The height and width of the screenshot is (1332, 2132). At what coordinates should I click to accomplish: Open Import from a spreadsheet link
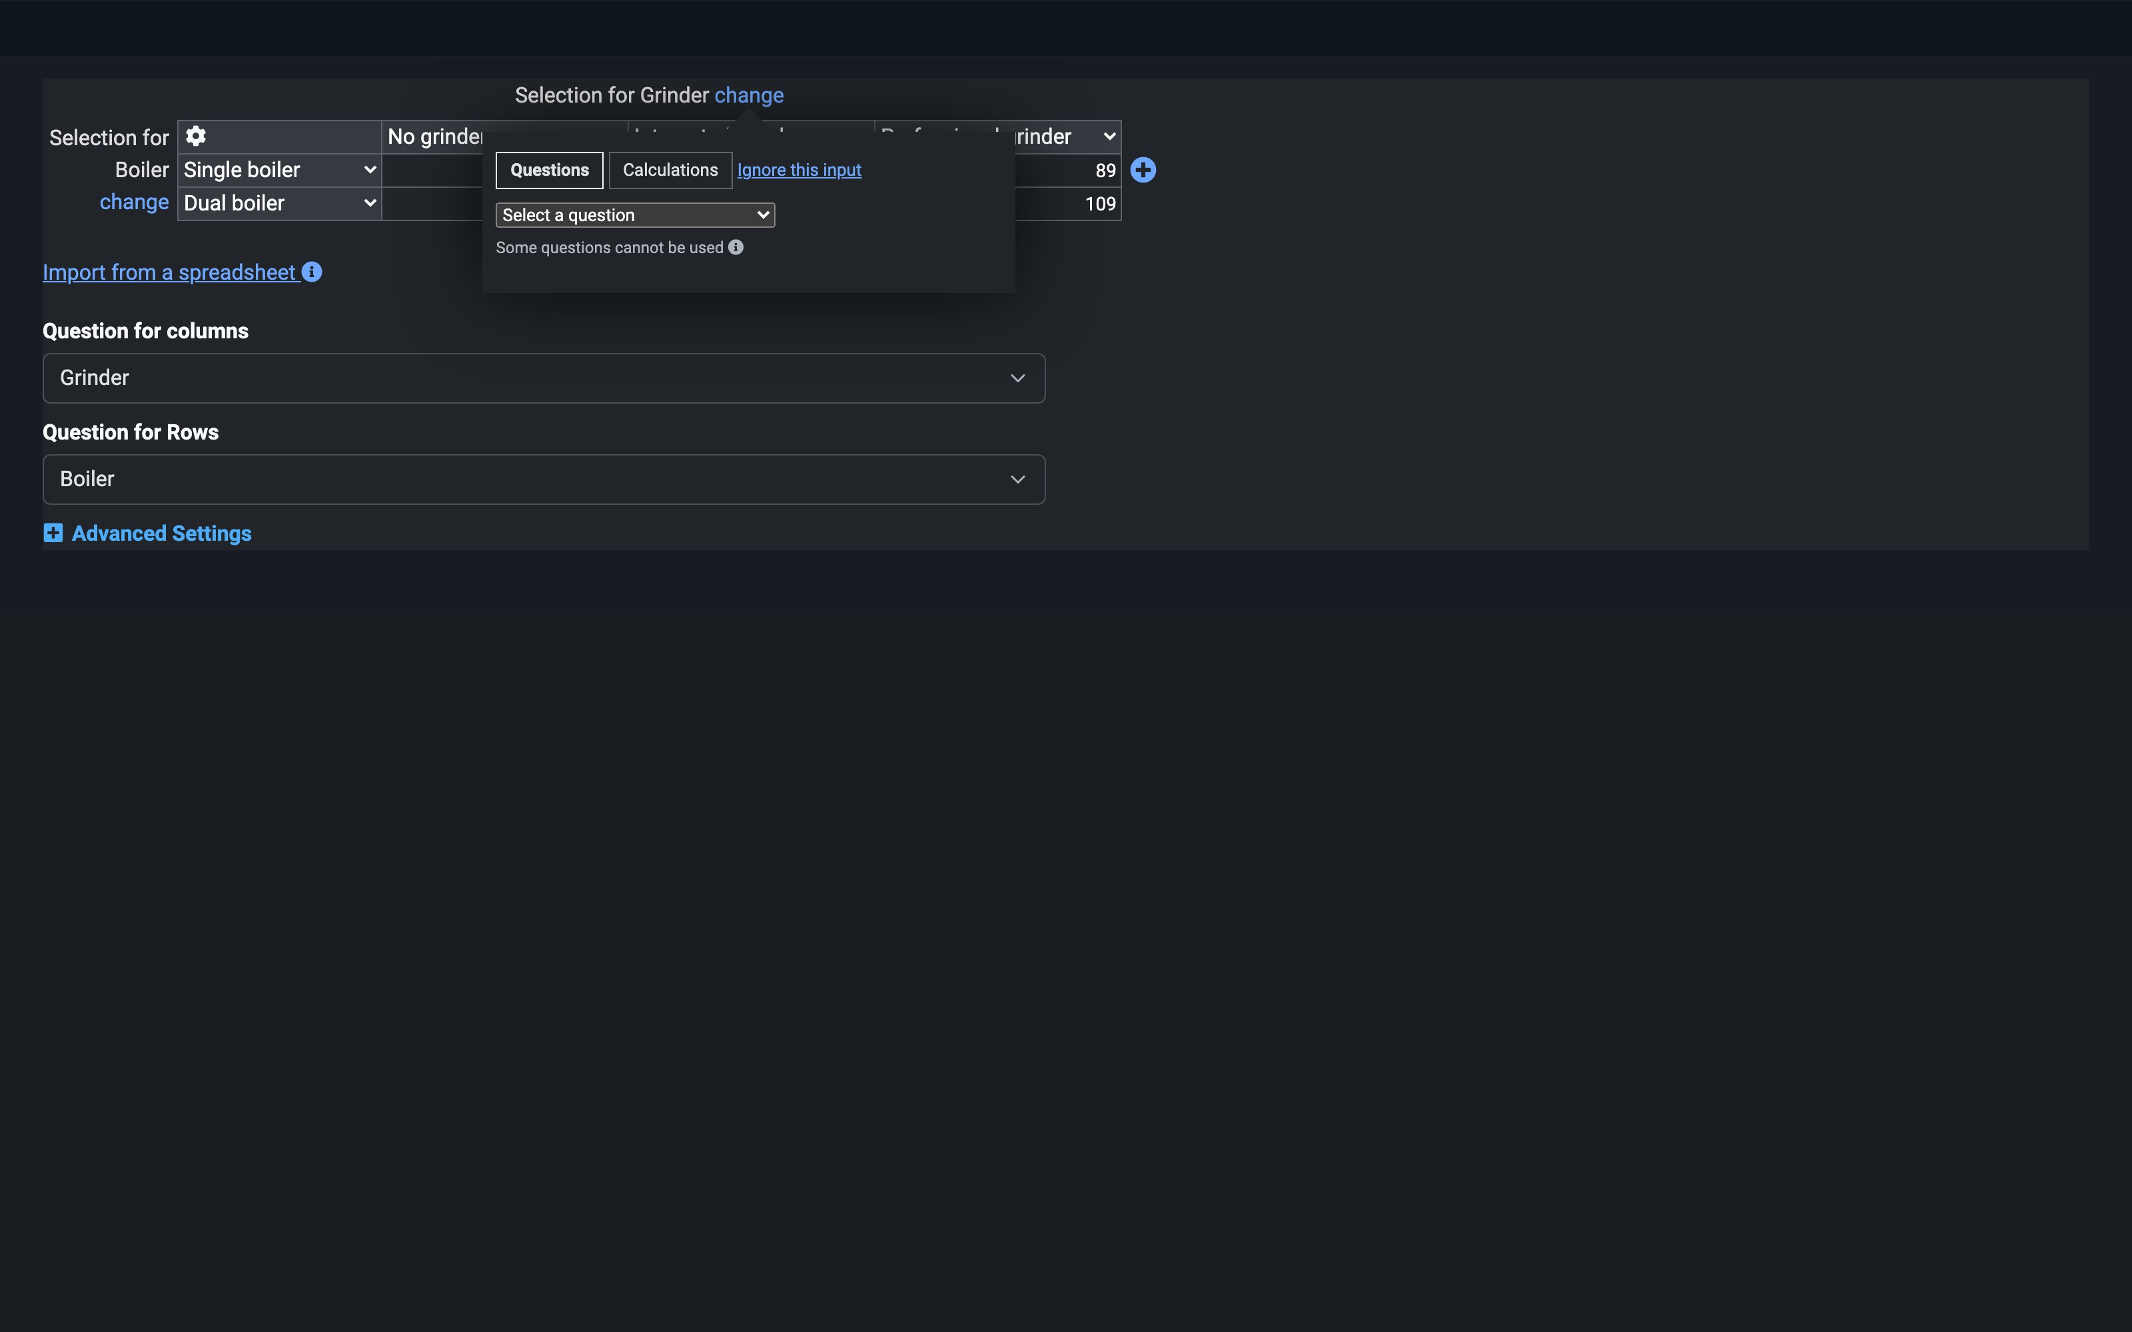point(169,272)
